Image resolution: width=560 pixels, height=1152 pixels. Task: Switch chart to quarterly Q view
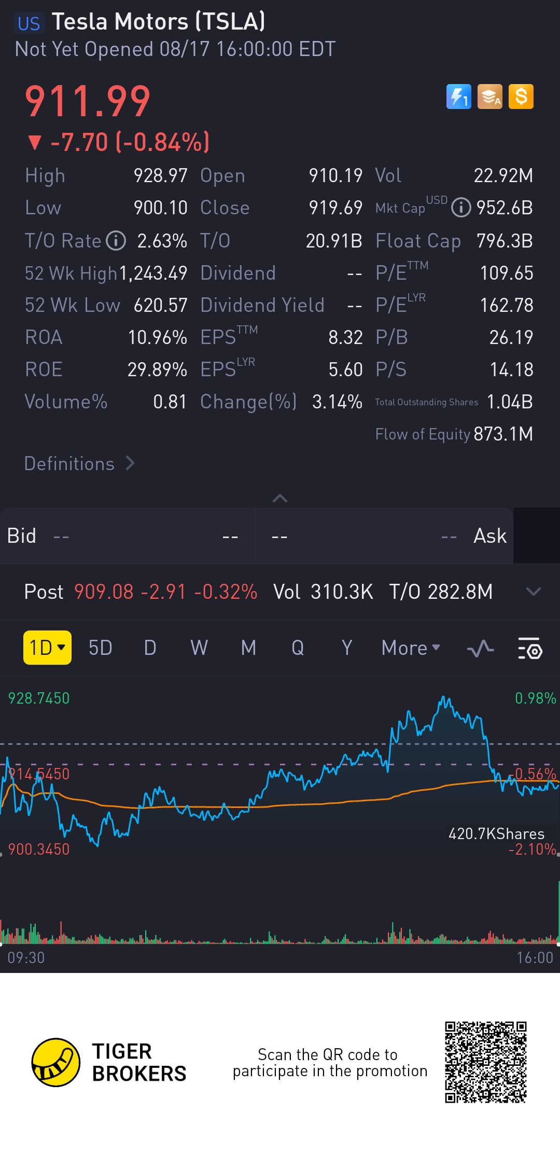[x=298, y=648]
